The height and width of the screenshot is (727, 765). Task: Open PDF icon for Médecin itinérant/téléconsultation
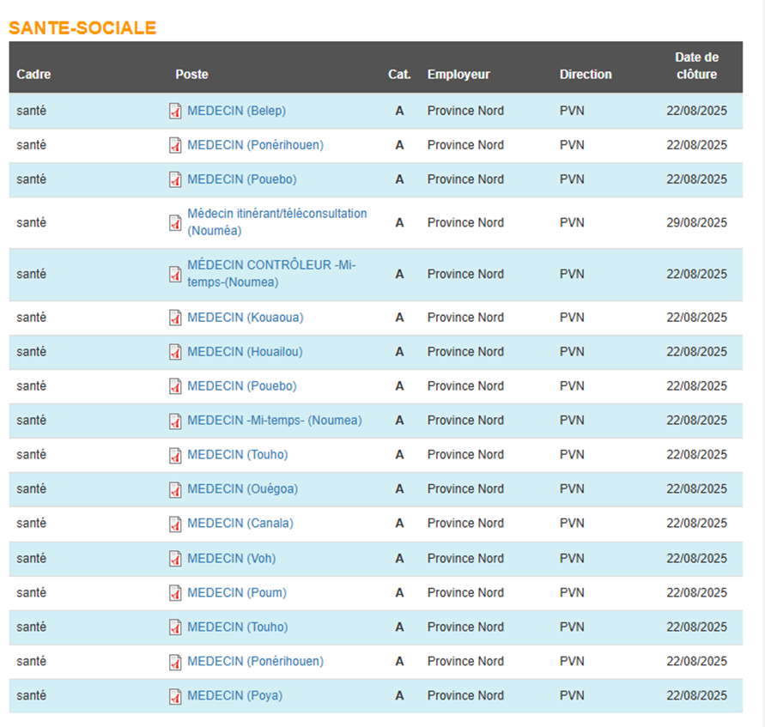tap(175, 222)
